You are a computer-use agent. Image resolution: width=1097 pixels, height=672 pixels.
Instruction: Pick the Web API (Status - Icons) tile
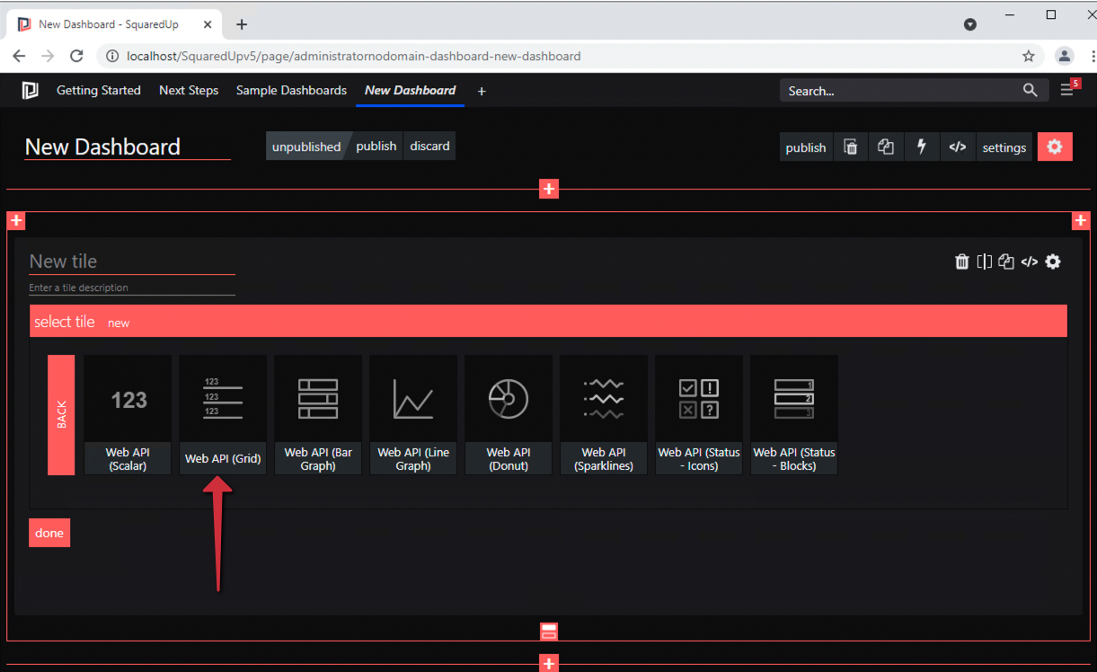[x=699, y=414]
